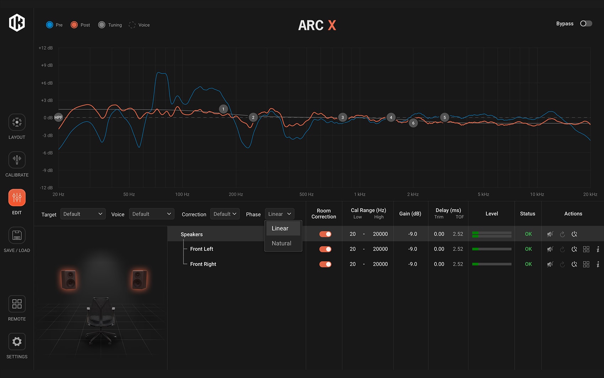Select Natural phase option

282,243
